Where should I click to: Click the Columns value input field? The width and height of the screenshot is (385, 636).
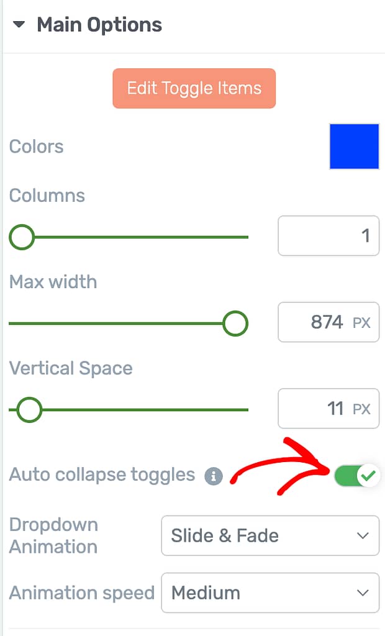(328, 235)
